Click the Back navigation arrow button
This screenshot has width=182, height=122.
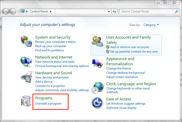tap(6, 11)
